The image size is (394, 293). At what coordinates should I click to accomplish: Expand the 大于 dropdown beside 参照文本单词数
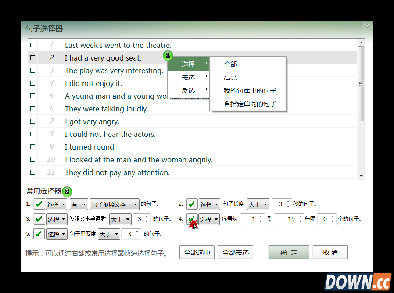pos(120,219)
